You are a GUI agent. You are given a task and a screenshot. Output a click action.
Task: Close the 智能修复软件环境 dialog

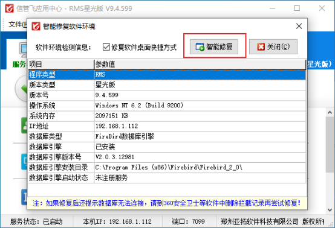[299, 26]
